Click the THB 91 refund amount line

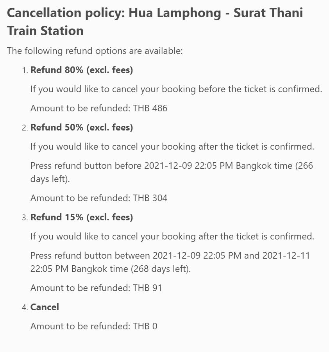tap(96, 288)
